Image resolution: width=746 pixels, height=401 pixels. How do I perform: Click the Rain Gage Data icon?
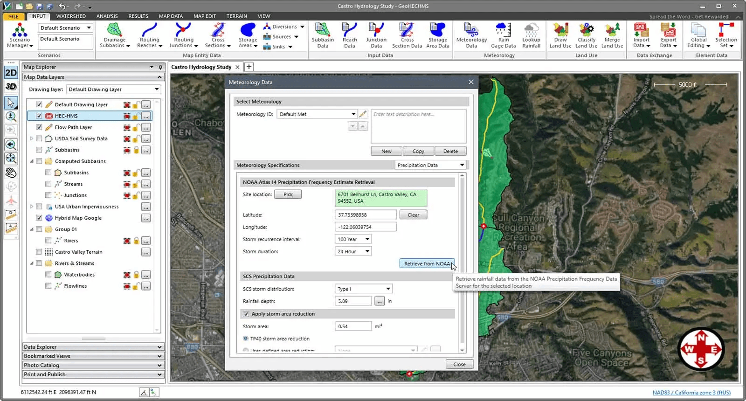click(503, 35)
